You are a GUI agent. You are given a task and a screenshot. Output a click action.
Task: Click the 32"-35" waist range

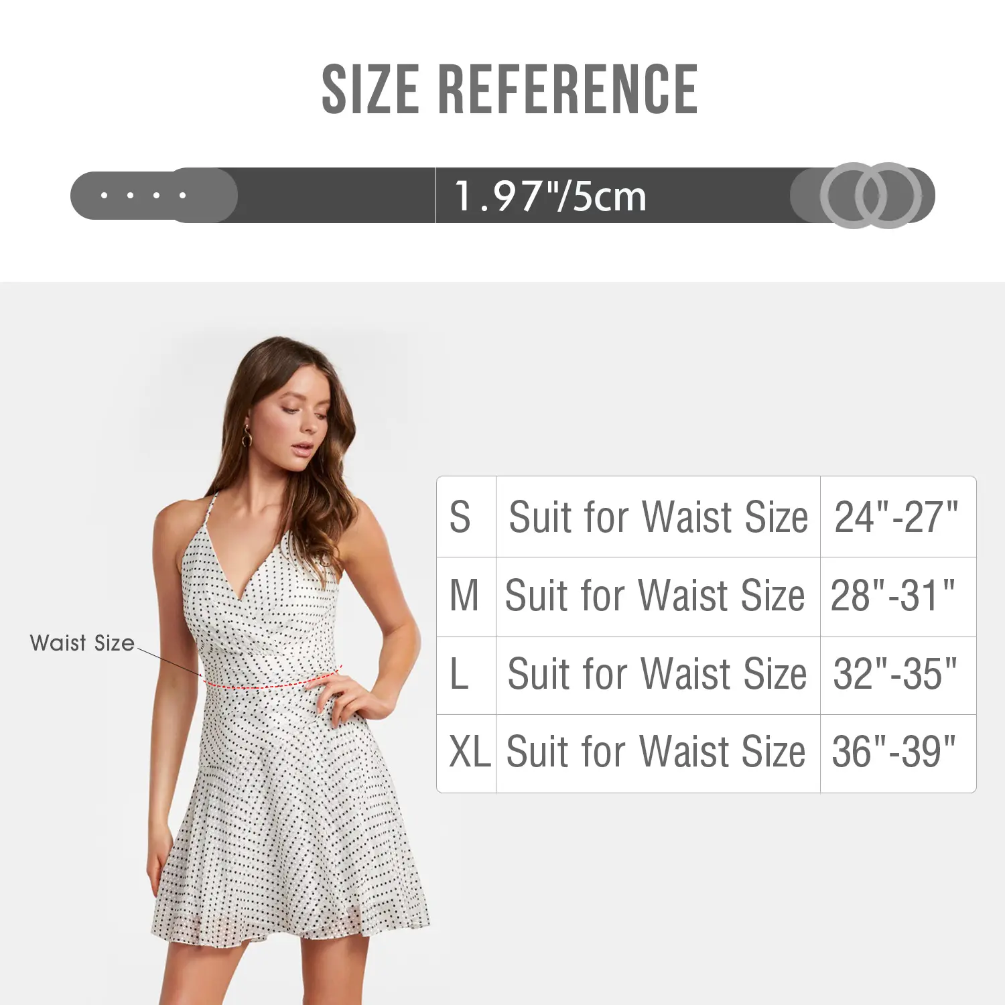[895, 674]
